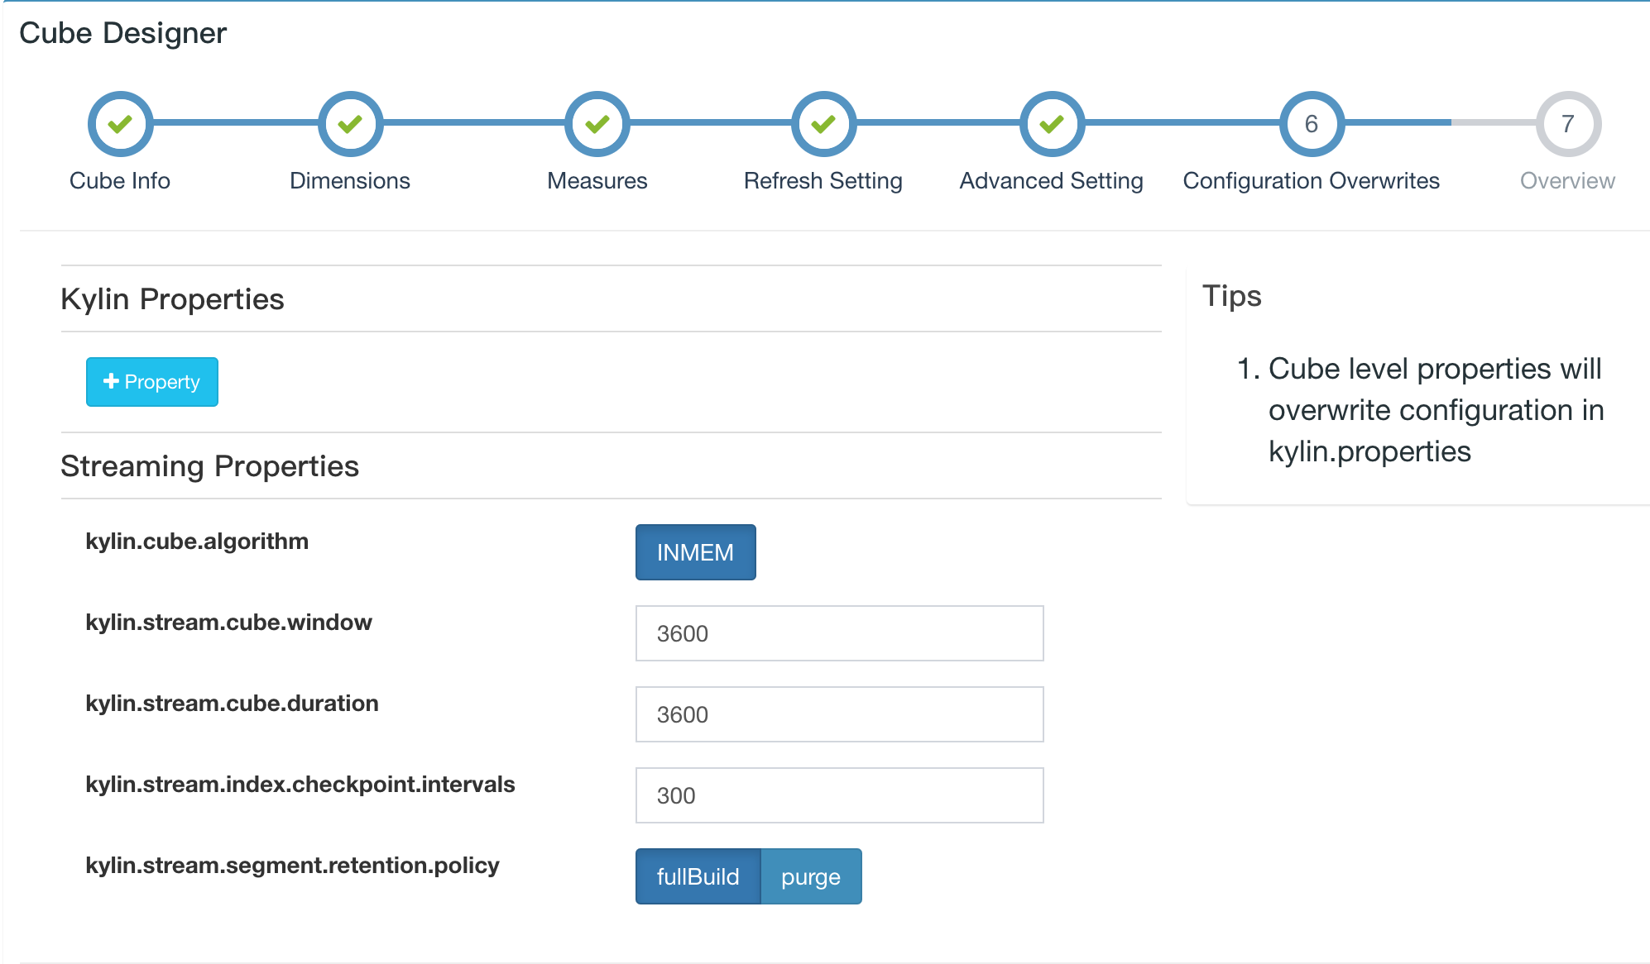Screen dimensions: 1650x964
Task: Focus the kylin.stream.cube.window input field
Action: (x=839, y=633)
